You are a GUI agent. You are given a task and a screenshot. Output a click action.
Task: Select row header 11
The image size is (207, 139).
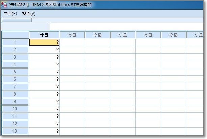pyautogui.click(x=15, y=116)
